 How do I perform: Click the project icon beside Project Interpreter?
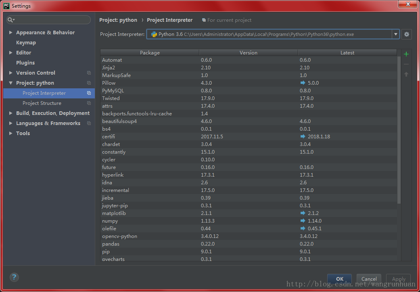click(89, 93)
